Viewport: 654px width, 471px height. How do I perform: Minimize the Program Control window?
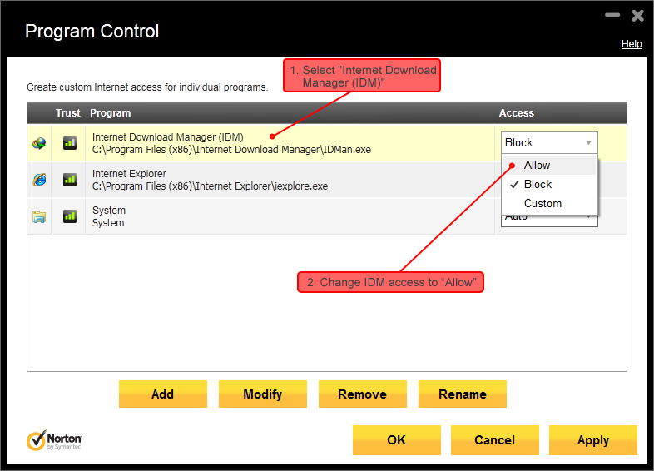pyautogui.click(x=612, y=16)
